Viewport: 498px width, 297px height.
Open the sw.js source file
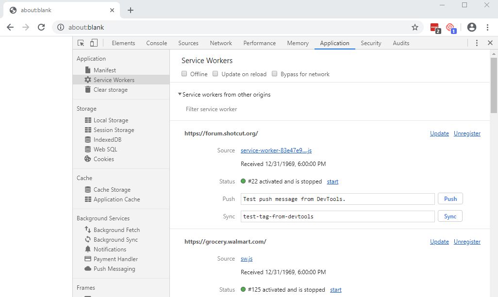pyautogui.click(x=247, y=259)
